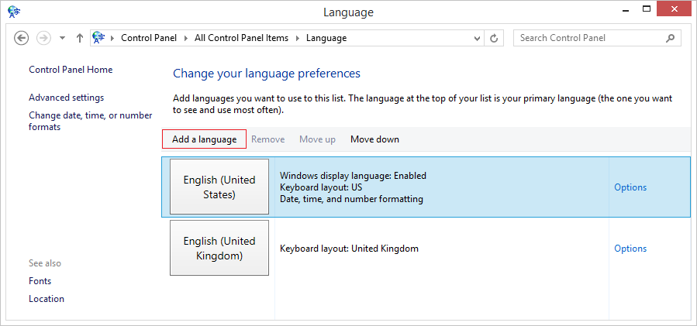Screen dimensions: 697x326
Task: Click All Control Panel Items breadcrumb
Action: click(x=241, y=38)
